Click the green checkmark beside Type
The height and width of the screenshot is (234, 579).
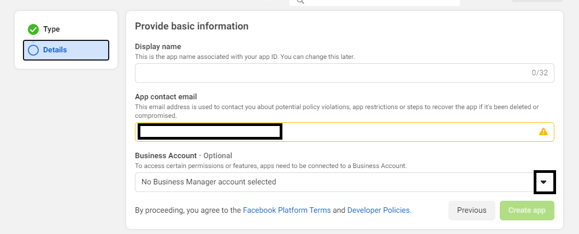[x=33, y=29]
